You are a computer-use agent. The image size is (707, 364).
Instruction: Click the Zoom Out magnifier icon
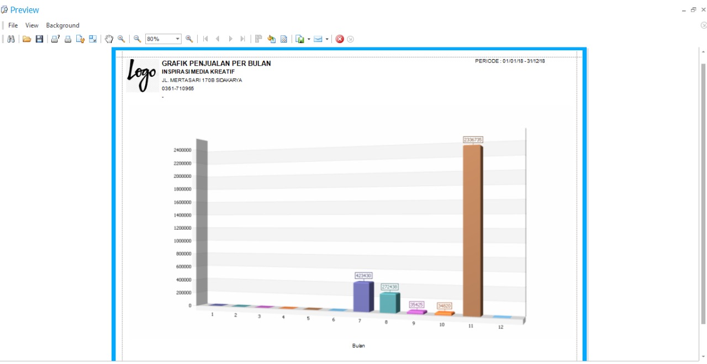138,39
